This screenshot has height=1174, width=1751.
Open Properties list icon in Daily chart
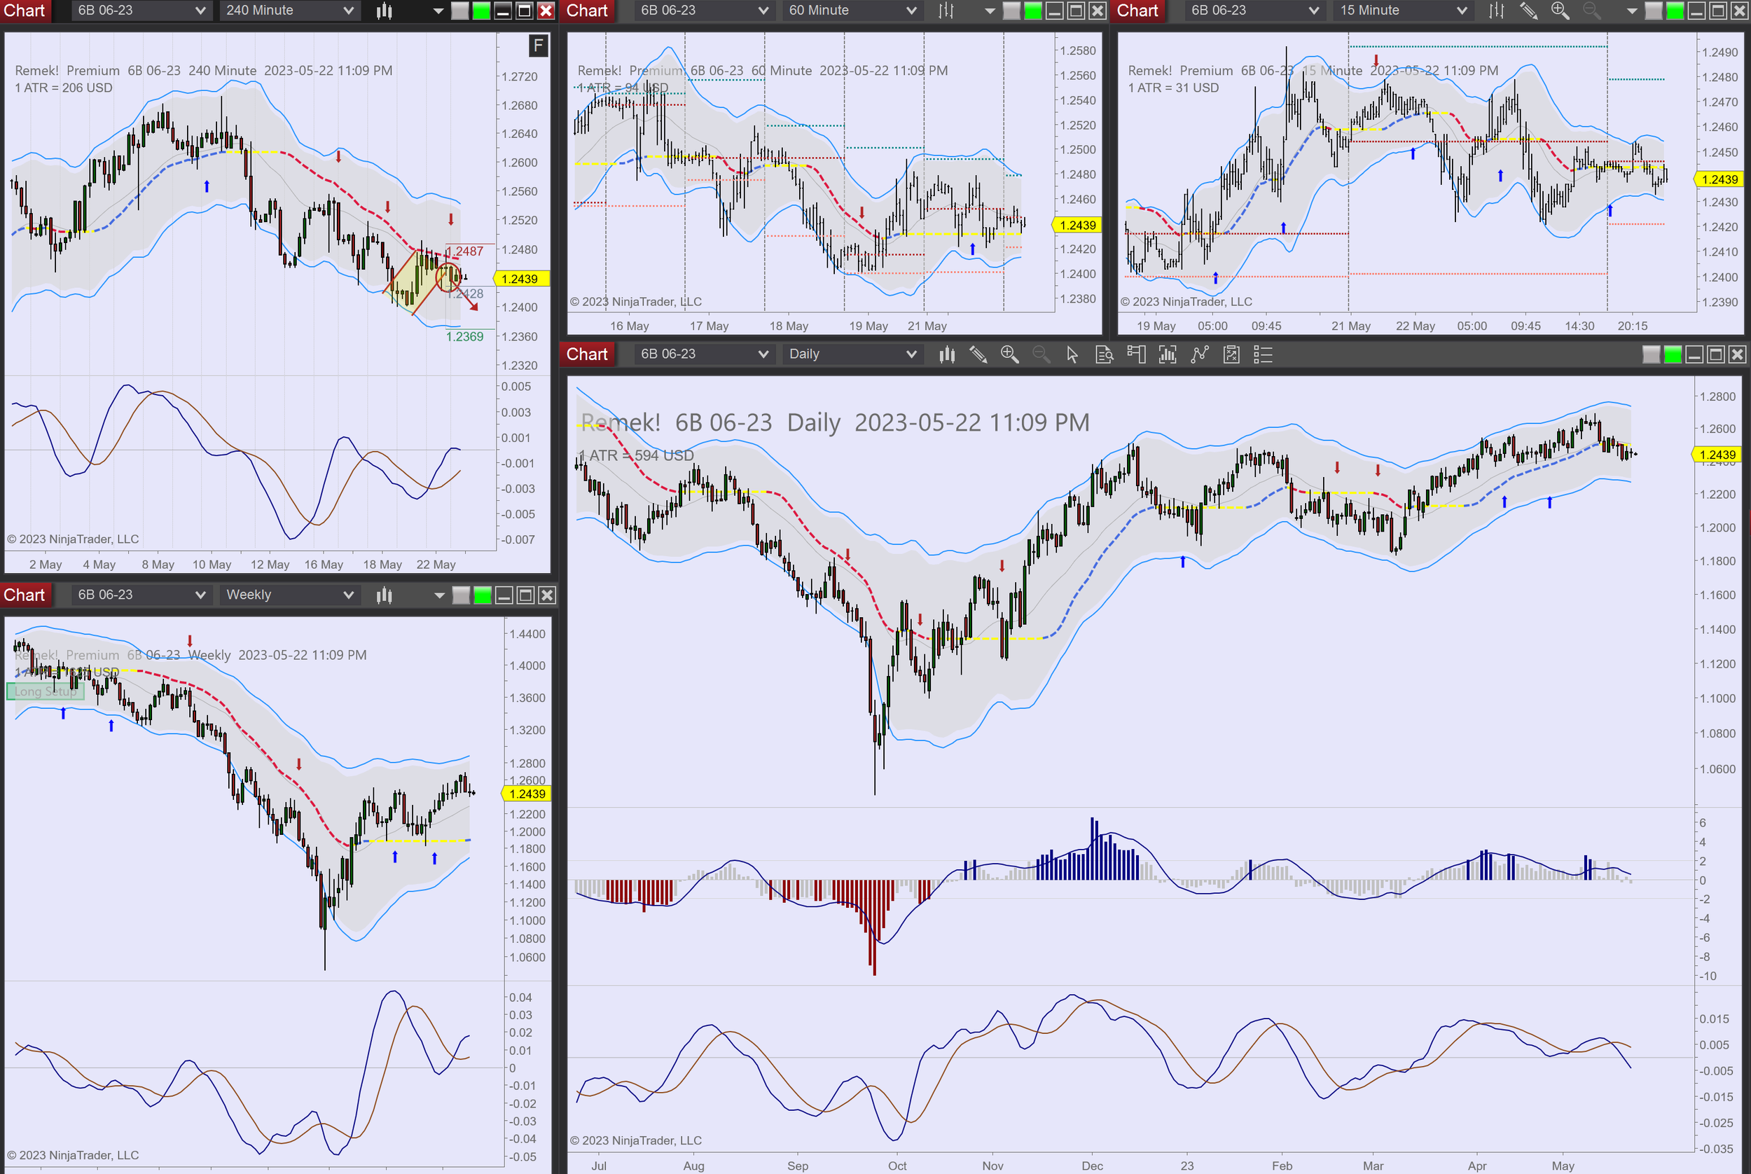point(1263,354)
